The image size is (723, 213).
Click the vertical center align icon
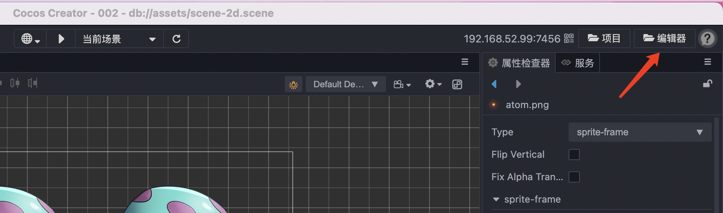[x=15, y=83]
